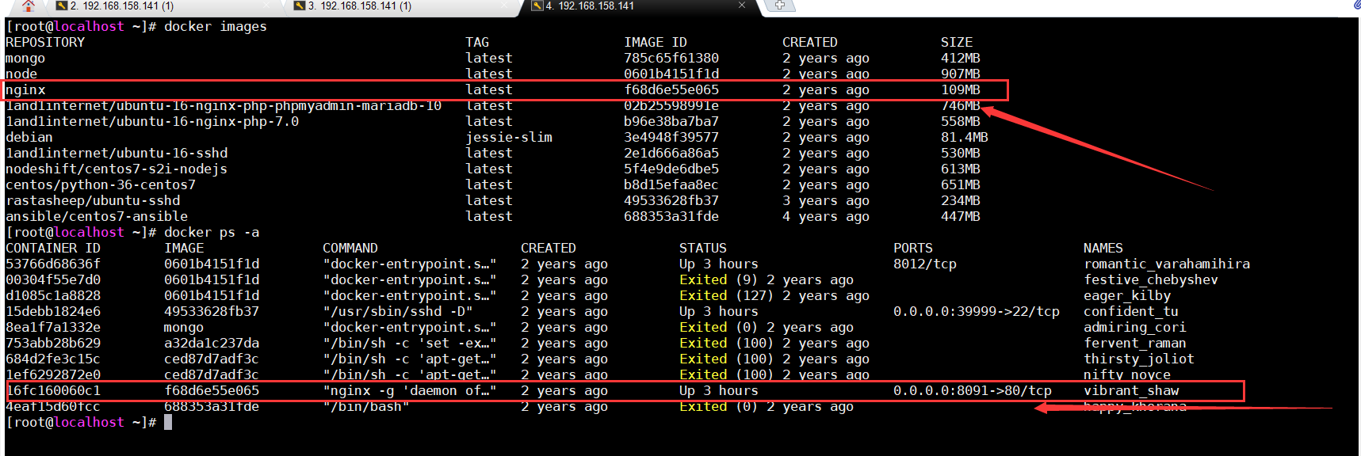Click container name thirsty_joliot
1361x456 pixels.
pos(1139,359)
